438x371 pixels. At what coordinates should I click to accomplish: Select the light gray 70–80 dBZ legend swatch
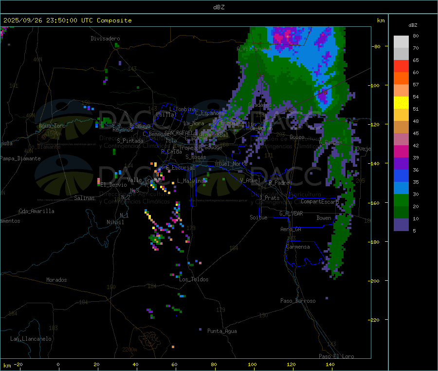click(401, 42)
